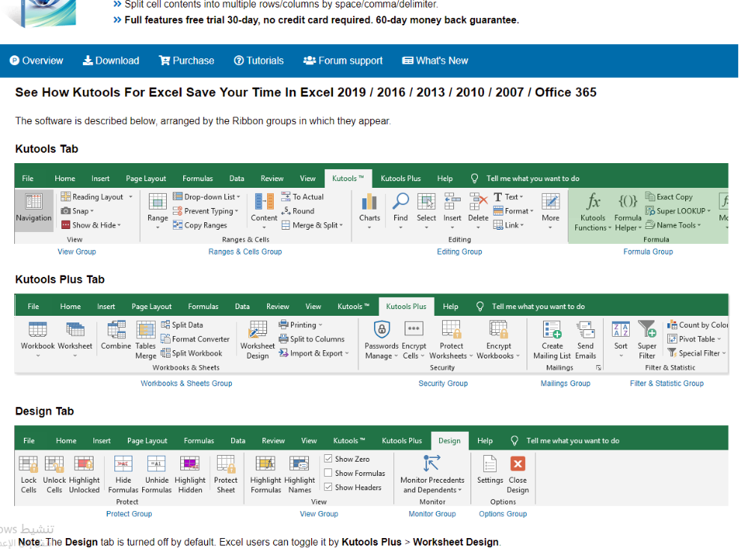This screenshot has height=559, width=748.
Task: Click the Create Mailing List icon
Action: 552,329
